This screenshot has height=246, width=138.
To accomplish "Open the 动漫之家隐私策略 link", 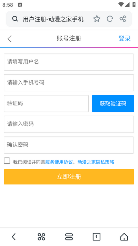I will (x=96, y=162).
